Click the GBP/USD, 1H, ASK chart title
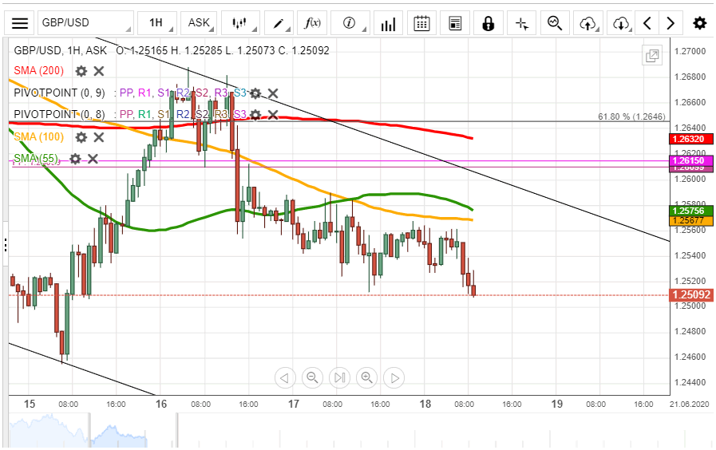 coord(61,50)
